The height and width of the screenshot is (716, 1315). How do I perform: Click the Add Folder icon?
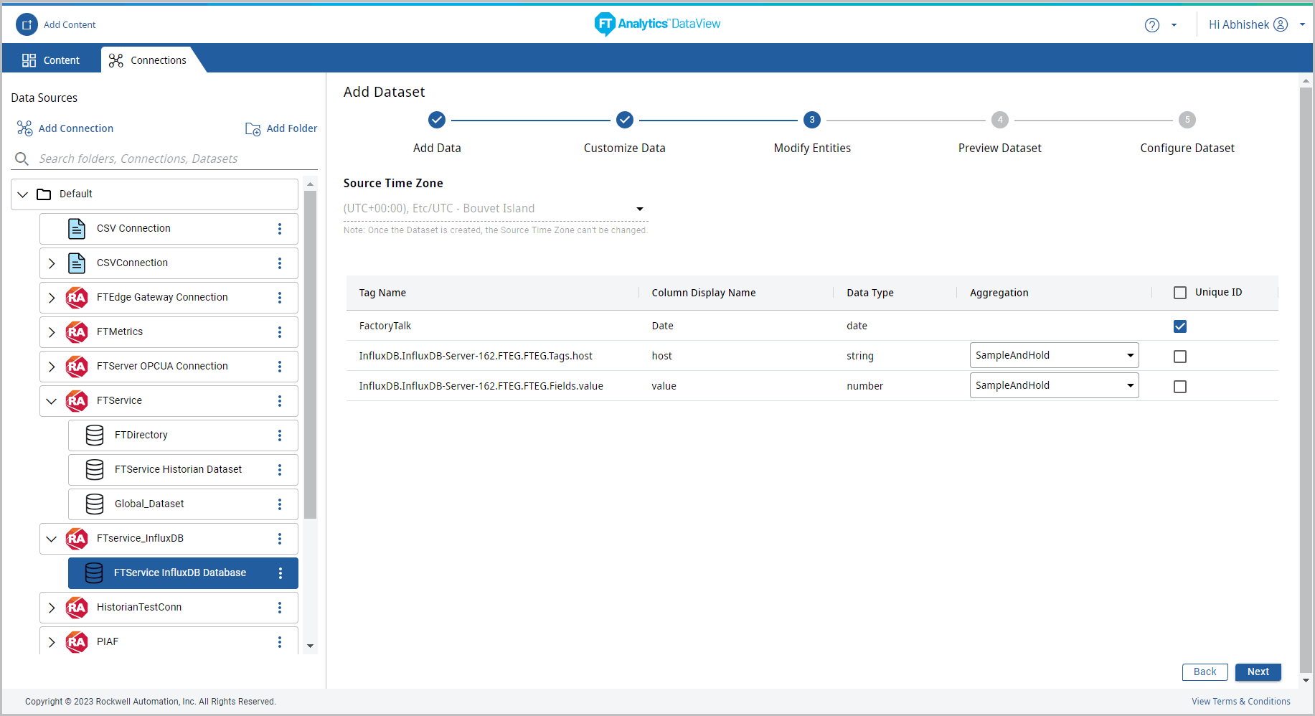point(253,129)
